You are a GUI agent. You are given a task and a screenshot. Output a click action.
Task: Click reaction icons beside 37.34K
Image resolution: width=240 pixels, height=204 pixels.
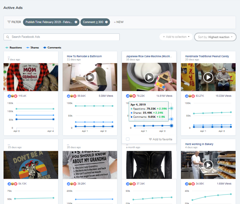point(131,184)
